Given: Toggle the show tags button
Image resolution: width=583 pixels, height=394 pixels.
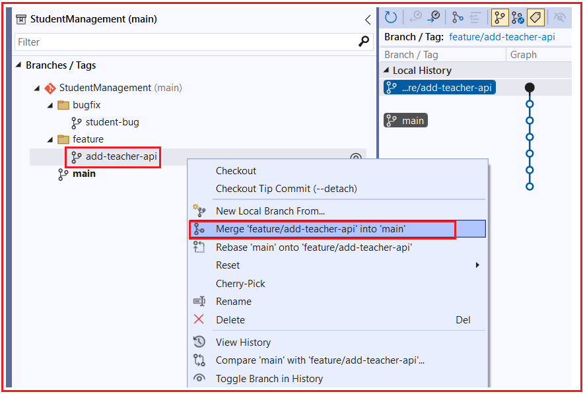Looking at the screenshot, I should click(x=536, y=17).
